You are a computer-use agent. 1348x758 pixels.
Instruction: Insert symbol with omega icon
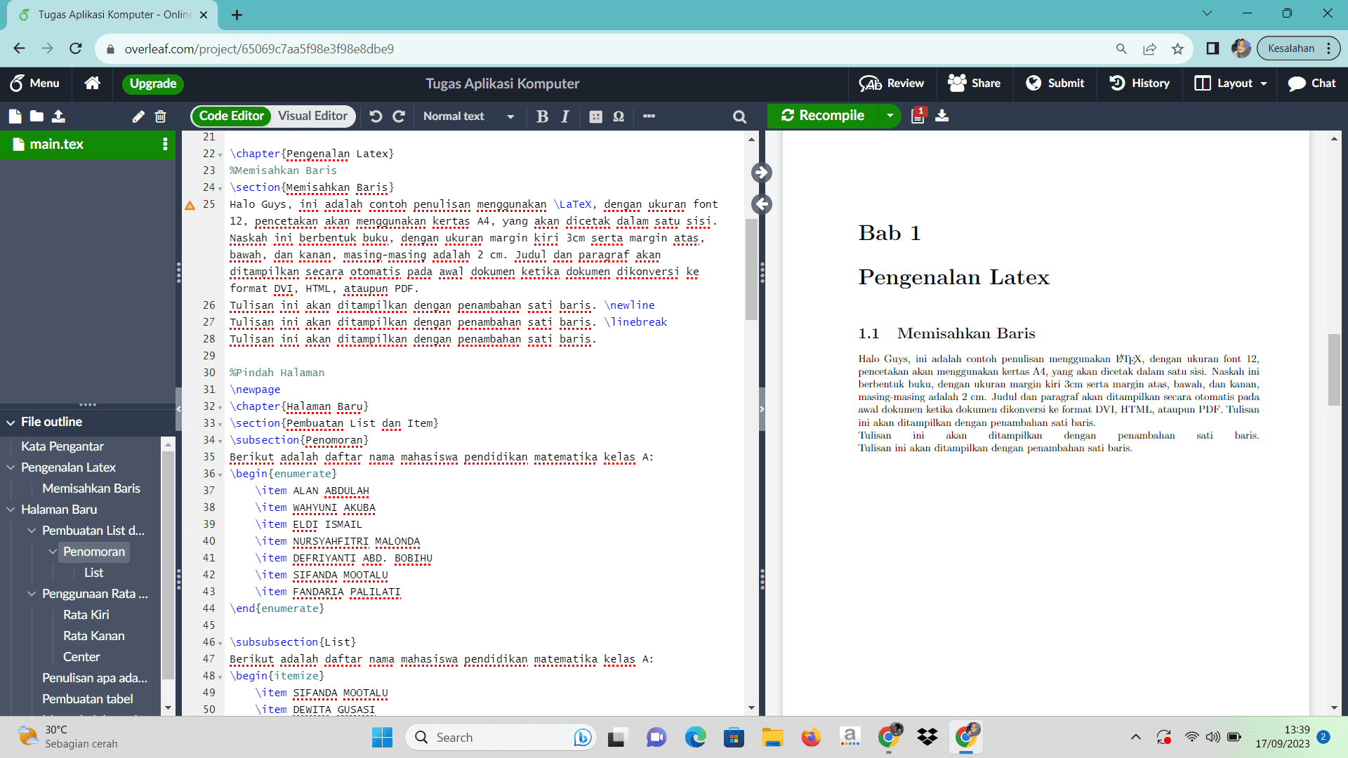[619, 117]
